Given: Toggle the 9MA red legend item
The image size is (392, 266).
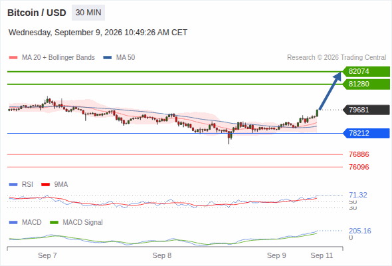Looking at the screenshot, I should coord(54,184).
